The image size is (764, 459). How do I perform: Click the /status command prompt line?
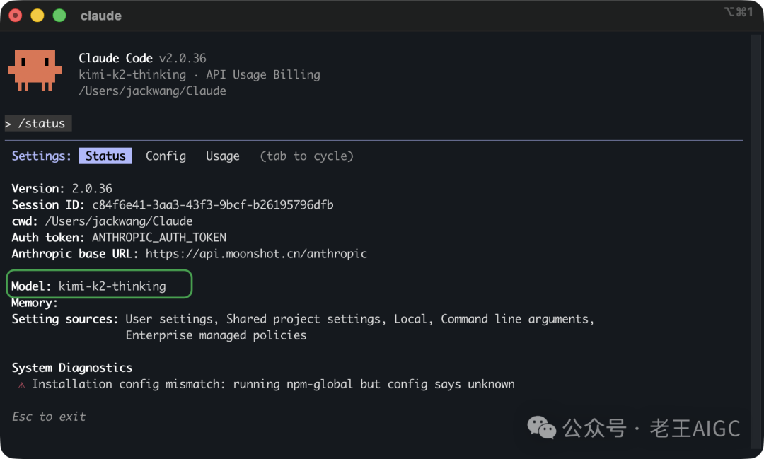click(38, 123)
